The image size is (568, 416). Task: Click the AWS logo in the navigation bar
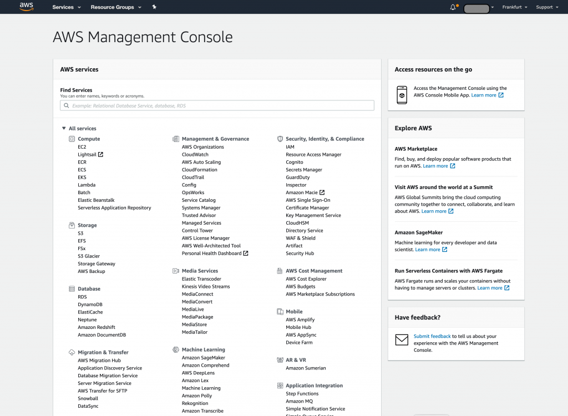click(x=27, y=7)
